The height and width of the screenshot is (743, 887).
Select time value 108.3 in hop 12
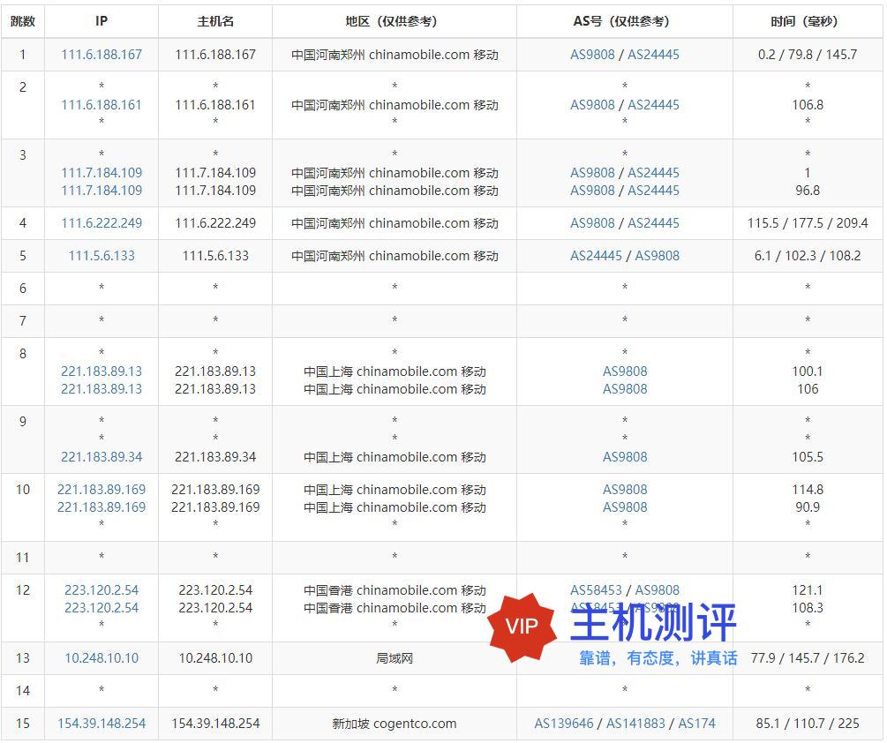click(x=808, y=607)
